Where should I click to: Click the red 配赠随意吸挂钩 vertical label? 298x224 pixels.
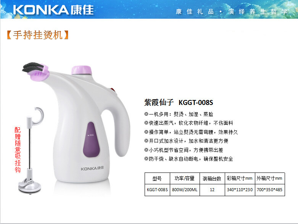tap(18, 150)
